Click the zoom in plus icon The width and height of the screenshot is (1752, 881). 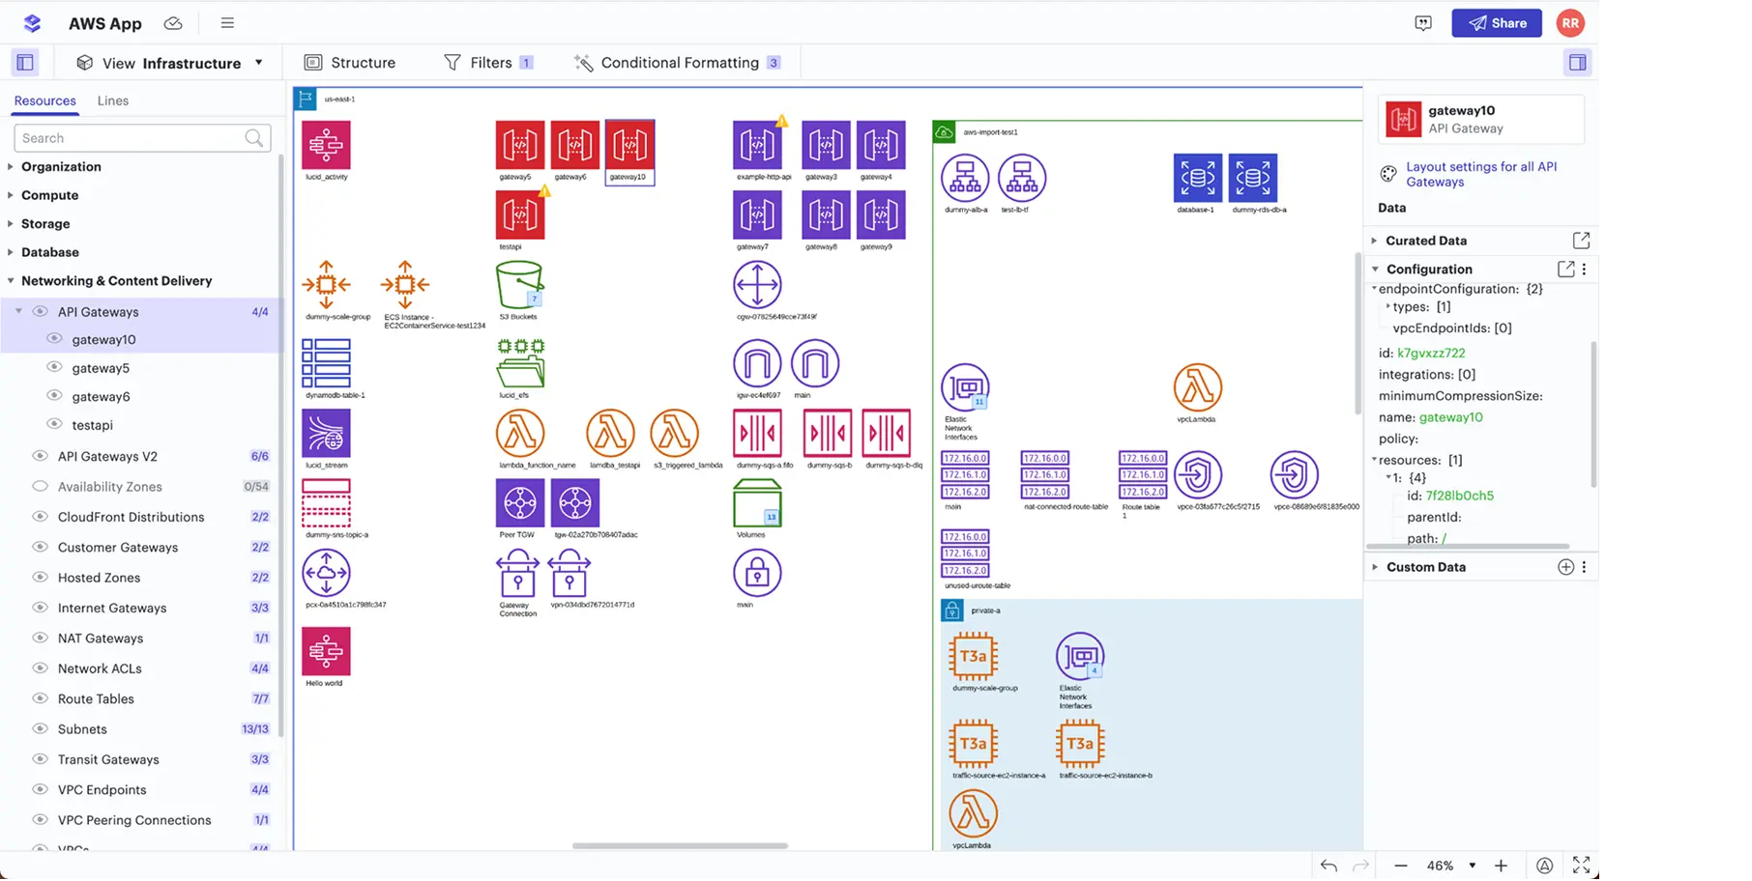[1501, 866]
